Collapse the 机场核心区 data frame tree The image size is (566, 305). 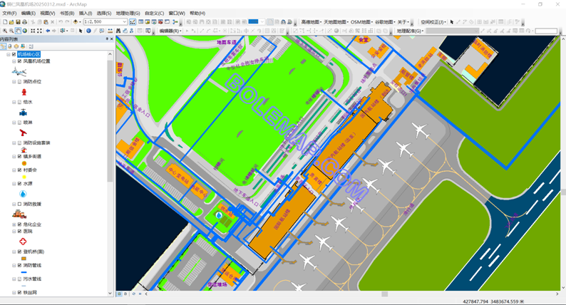9,54
